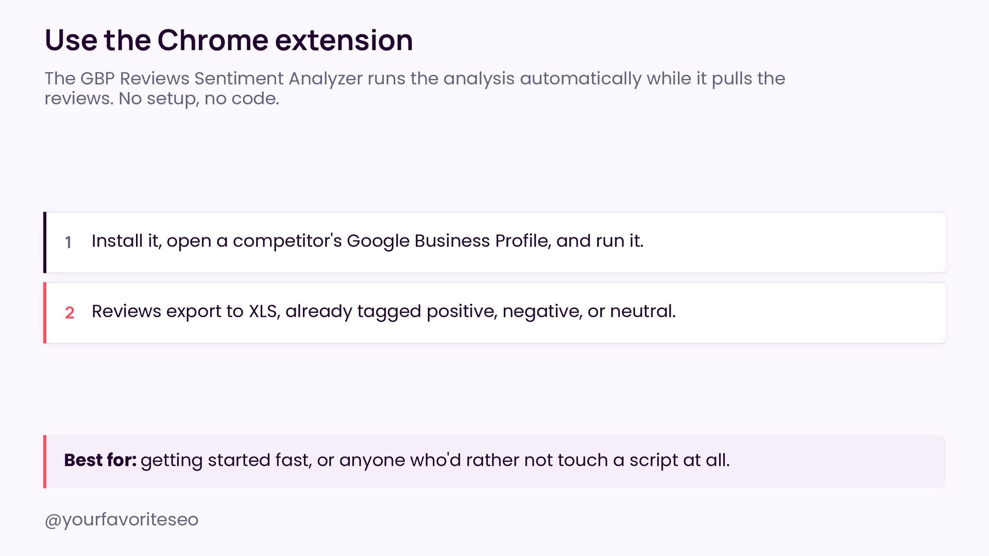
Task: Click the 'No setup, no code.' sentence
Action: 199,98
